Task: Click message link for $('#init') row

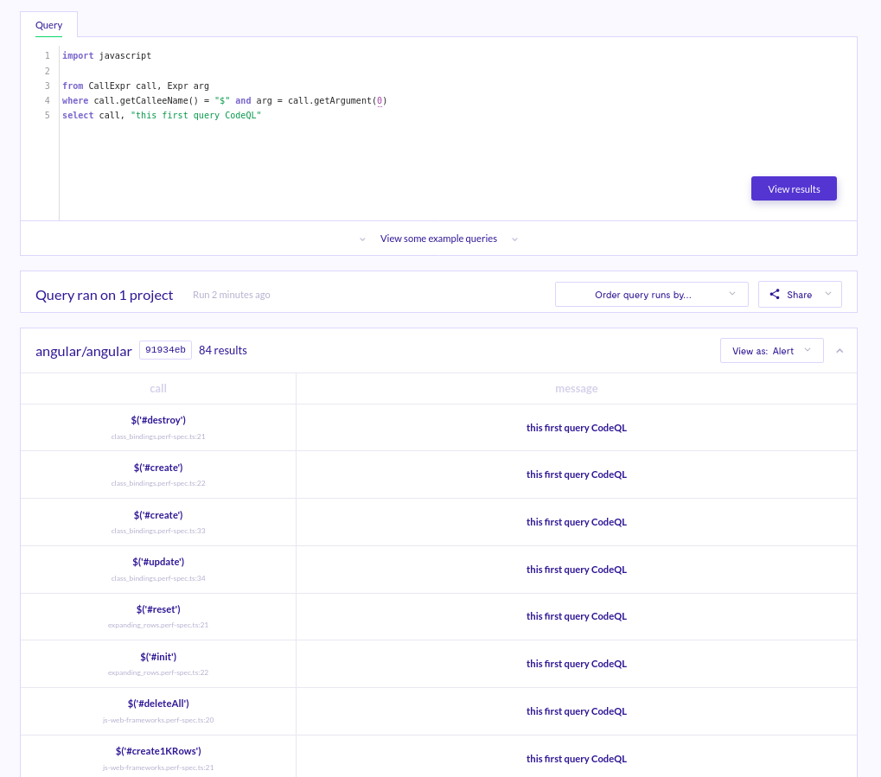Action: coord(576,664)
